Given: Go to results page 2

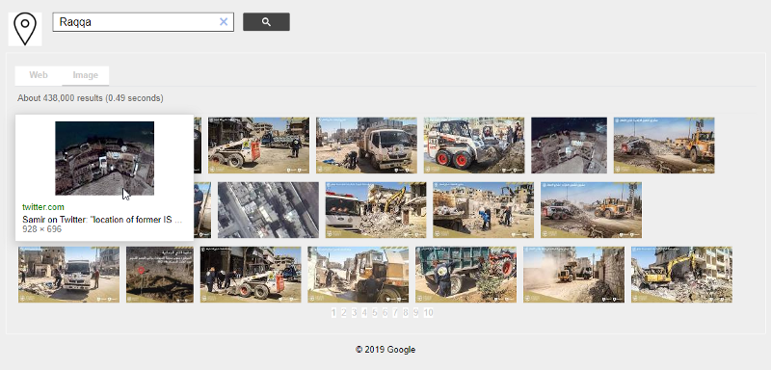Looking at the screenshot, I should coord(344,312).
